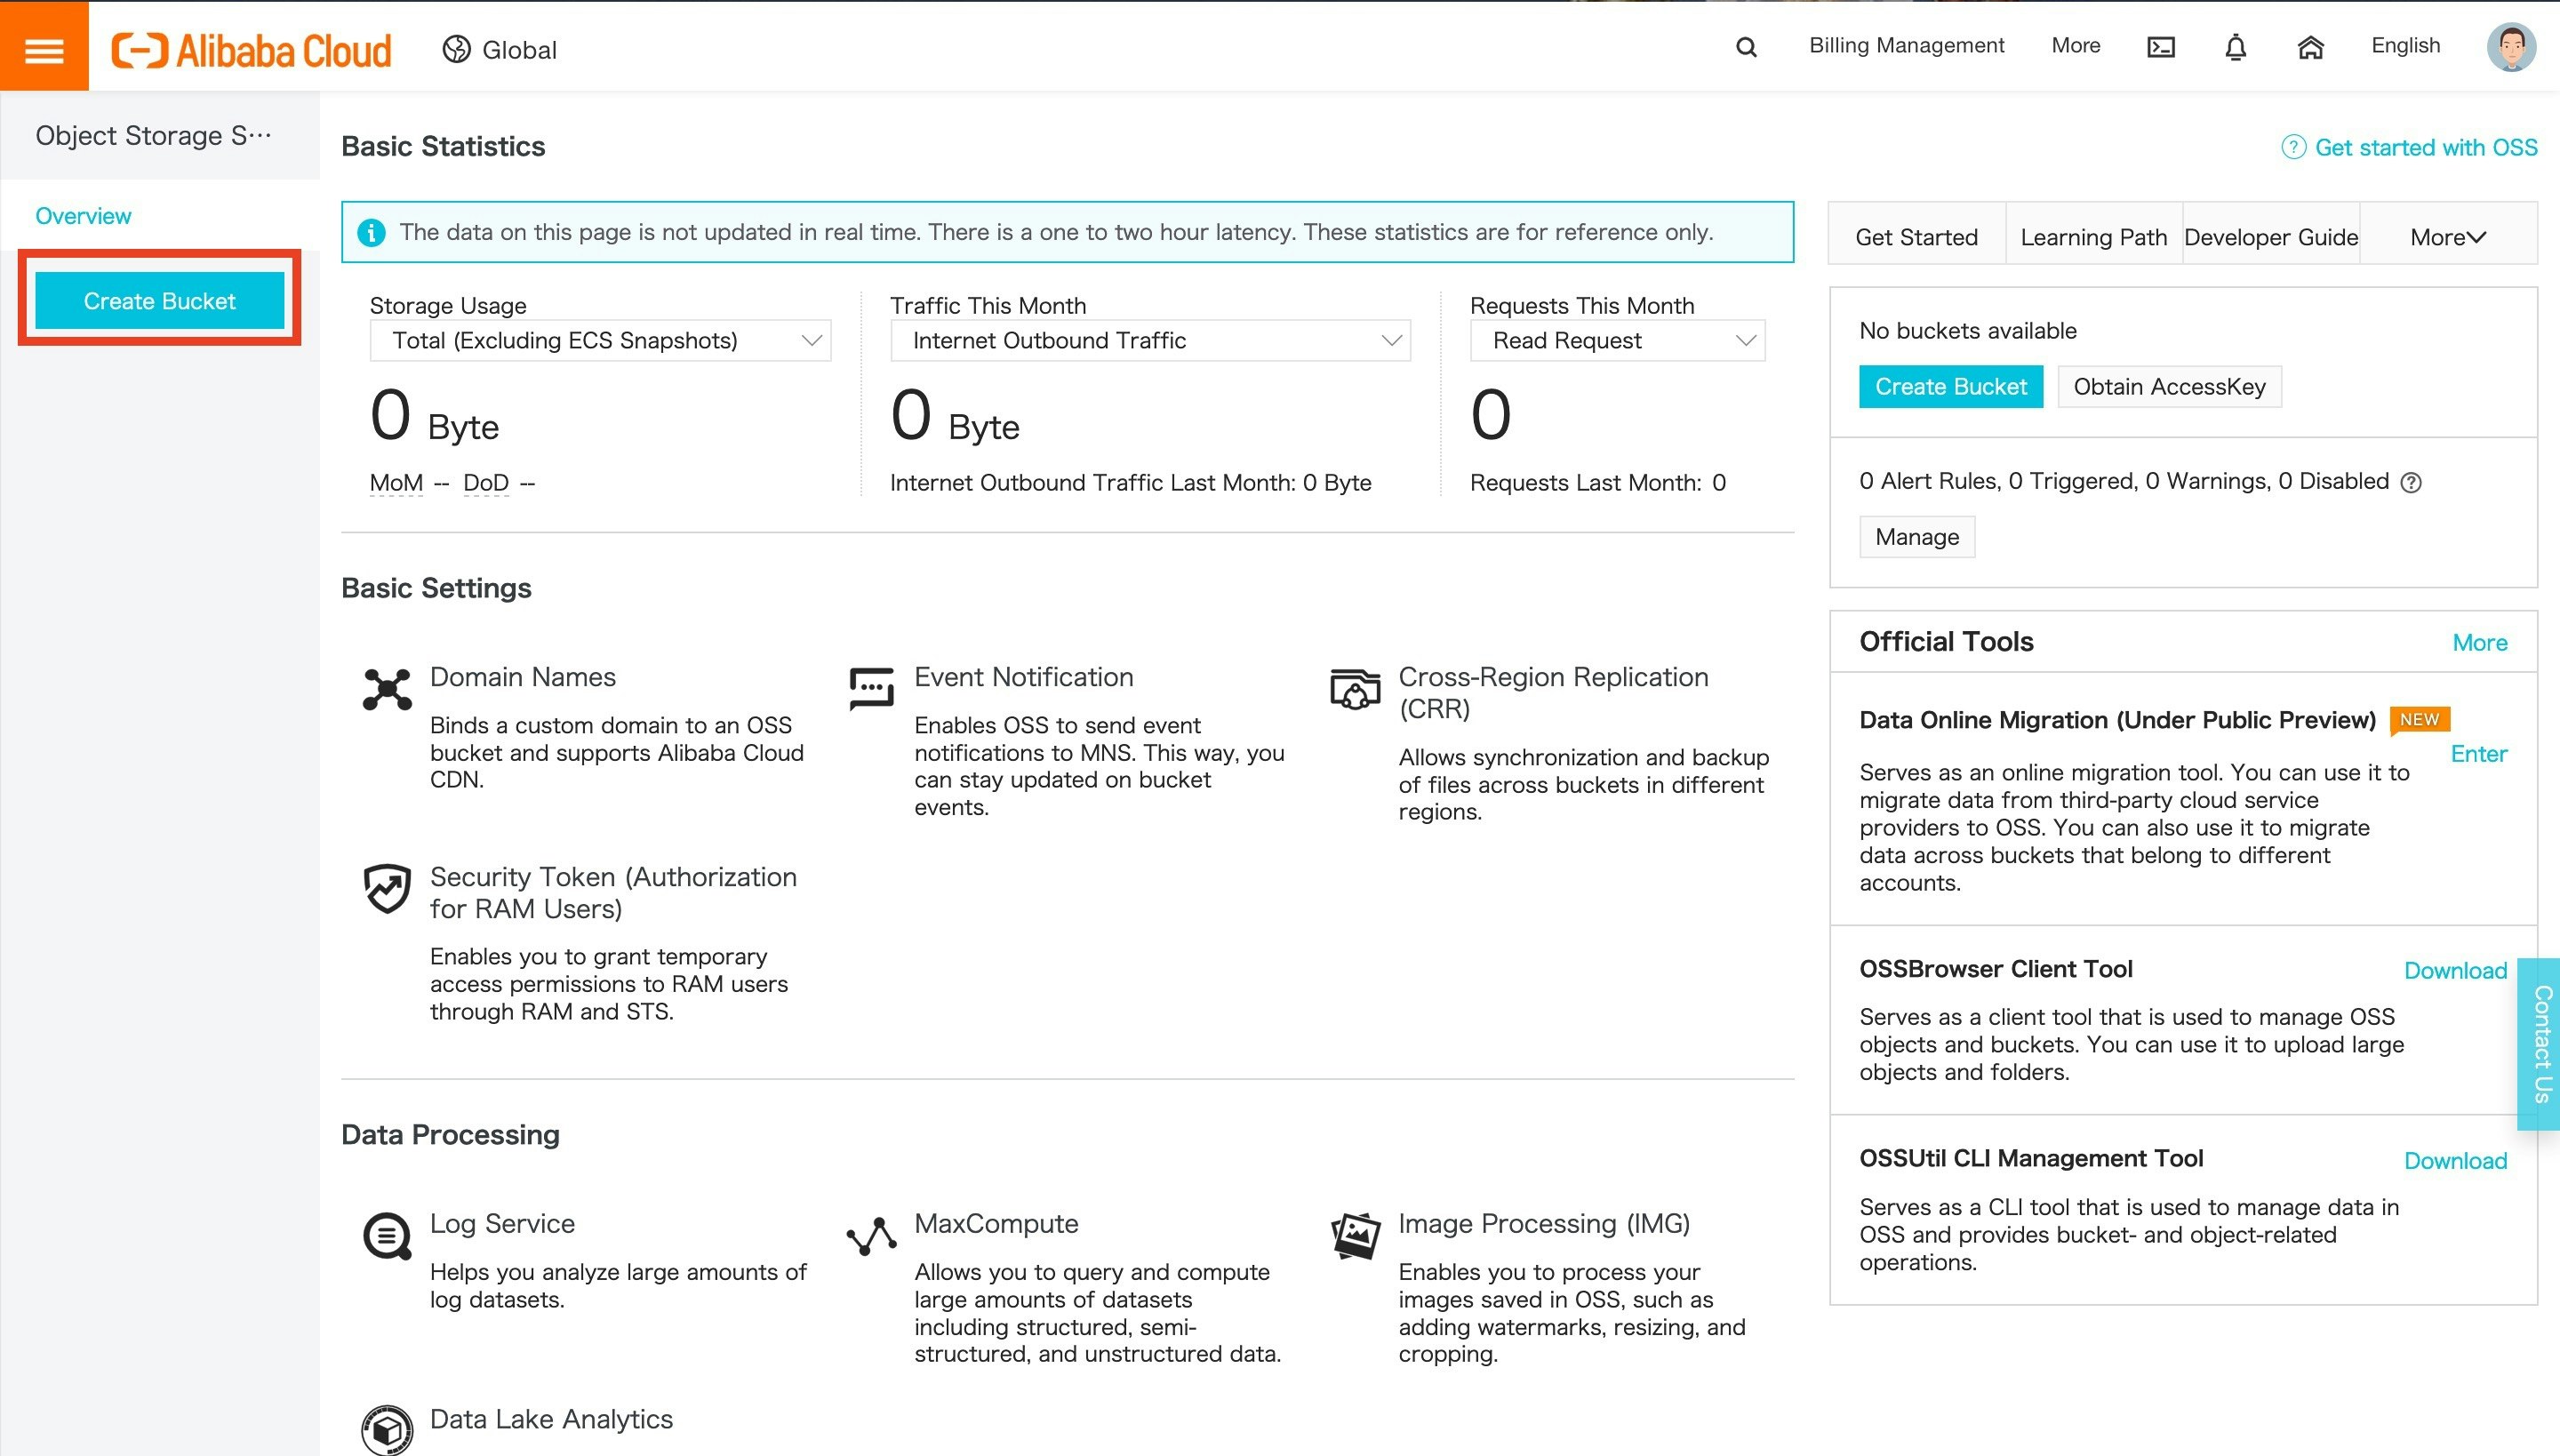Viewport: 2560px width, 1456px height.
Task: Click the Manage alert rules button
Action: (x=1916, y=537)
